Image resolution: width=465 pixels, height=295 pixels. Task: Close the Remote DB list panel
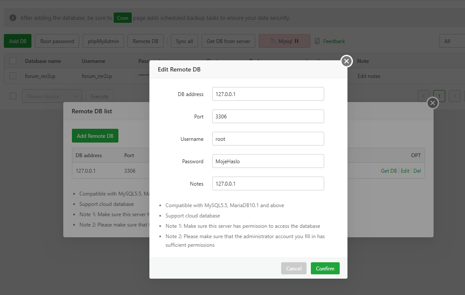click(x=433, y=103)
